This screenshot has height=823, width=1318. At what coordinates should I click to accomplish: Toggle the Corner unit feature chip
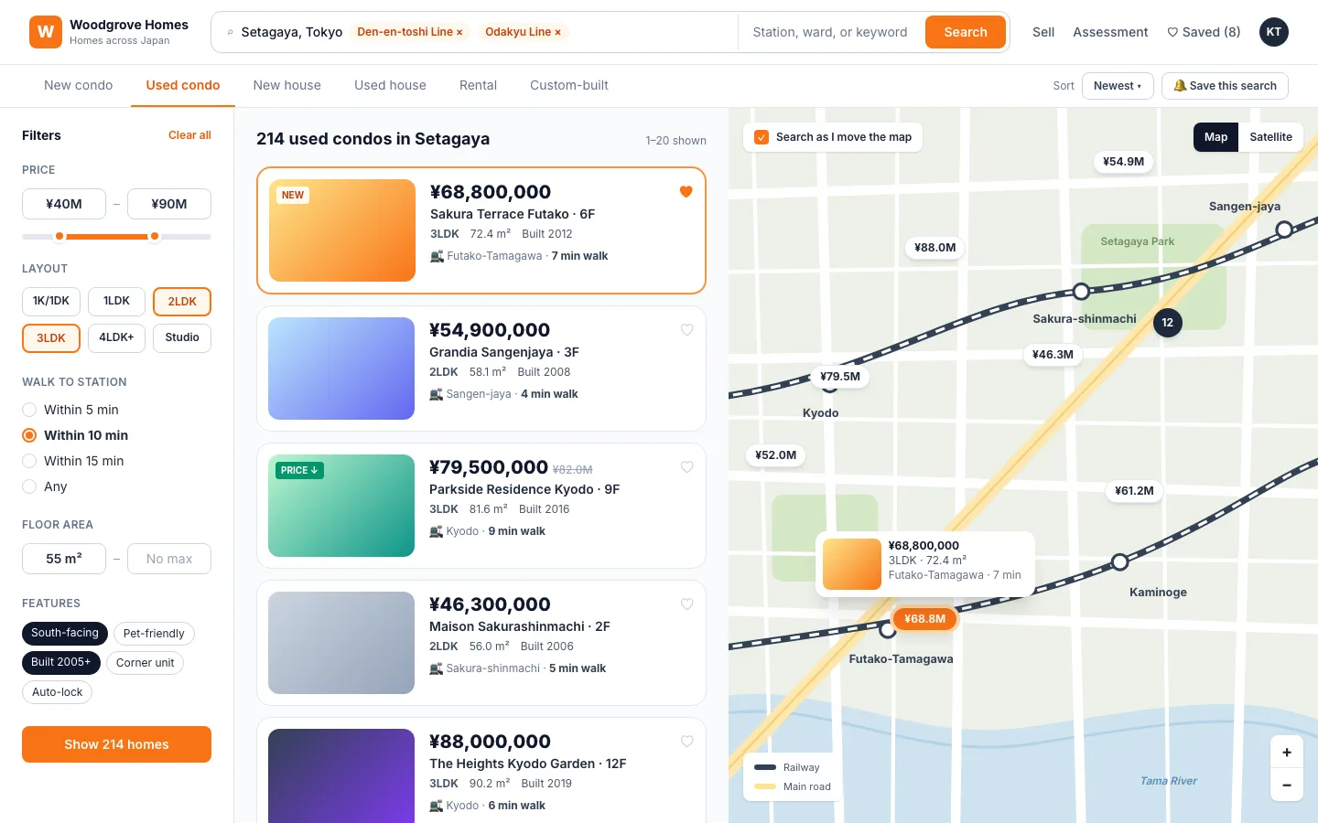(146, 663)
